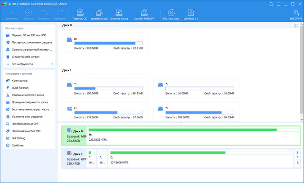Select the C: 237.86GB partition card
This screenshot has height=183, width=304.
105,112
